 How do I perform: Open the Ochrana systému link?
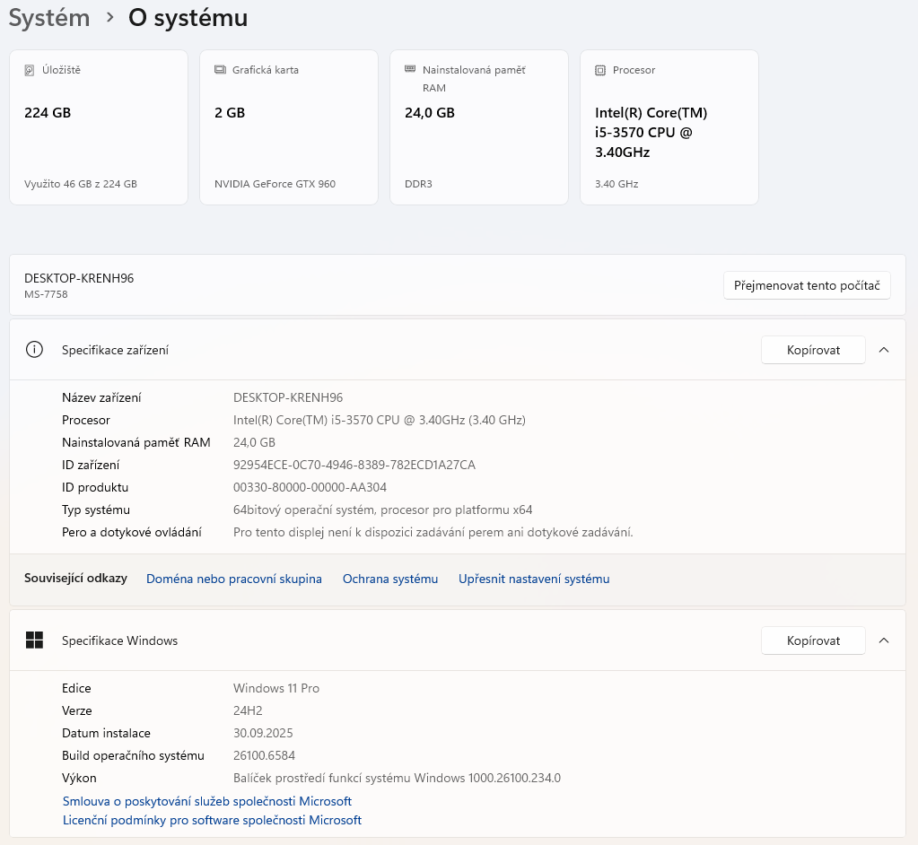tap(390, 579)
